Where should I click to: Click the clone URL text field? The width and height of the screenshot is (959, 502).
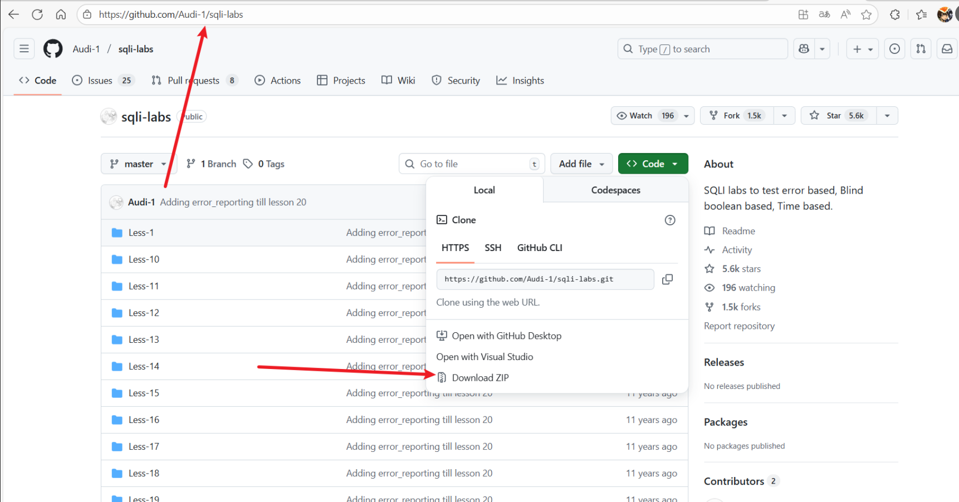[x=545, y=279]
